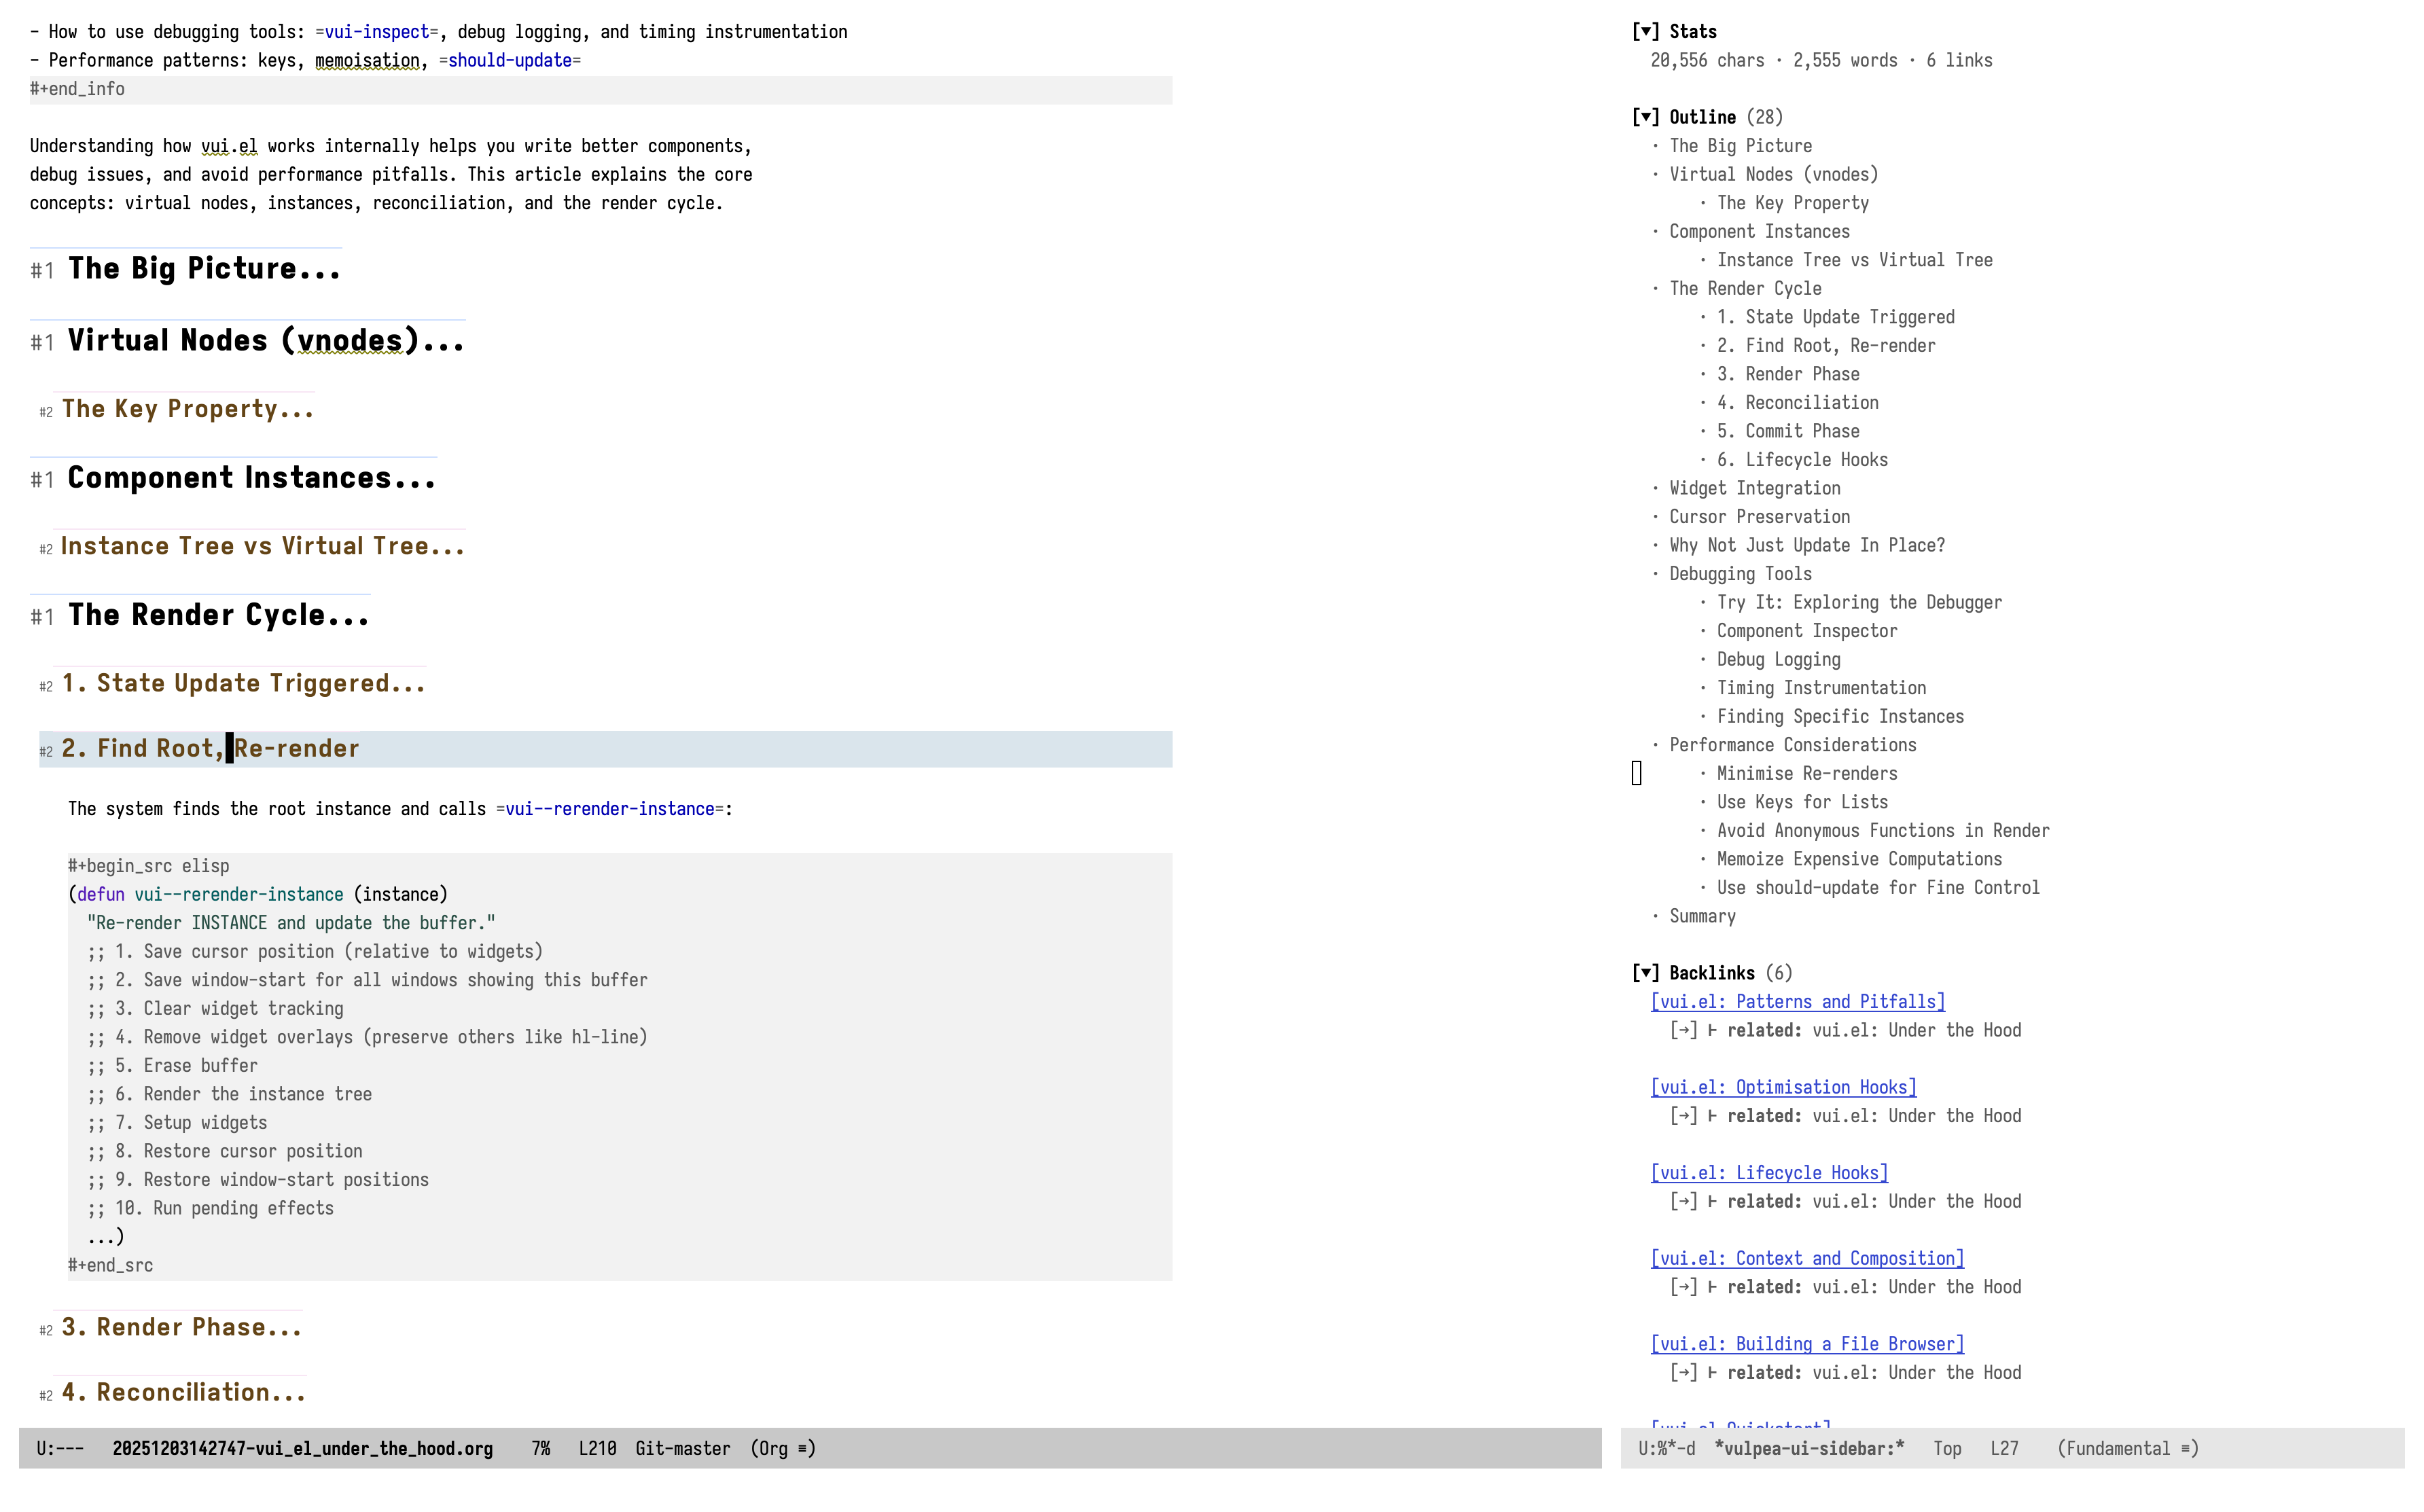The height and width of the screenshot is (1512, 2424).
Task: Collapse the Stats section toggle
Action: [x=1645, y=31]
